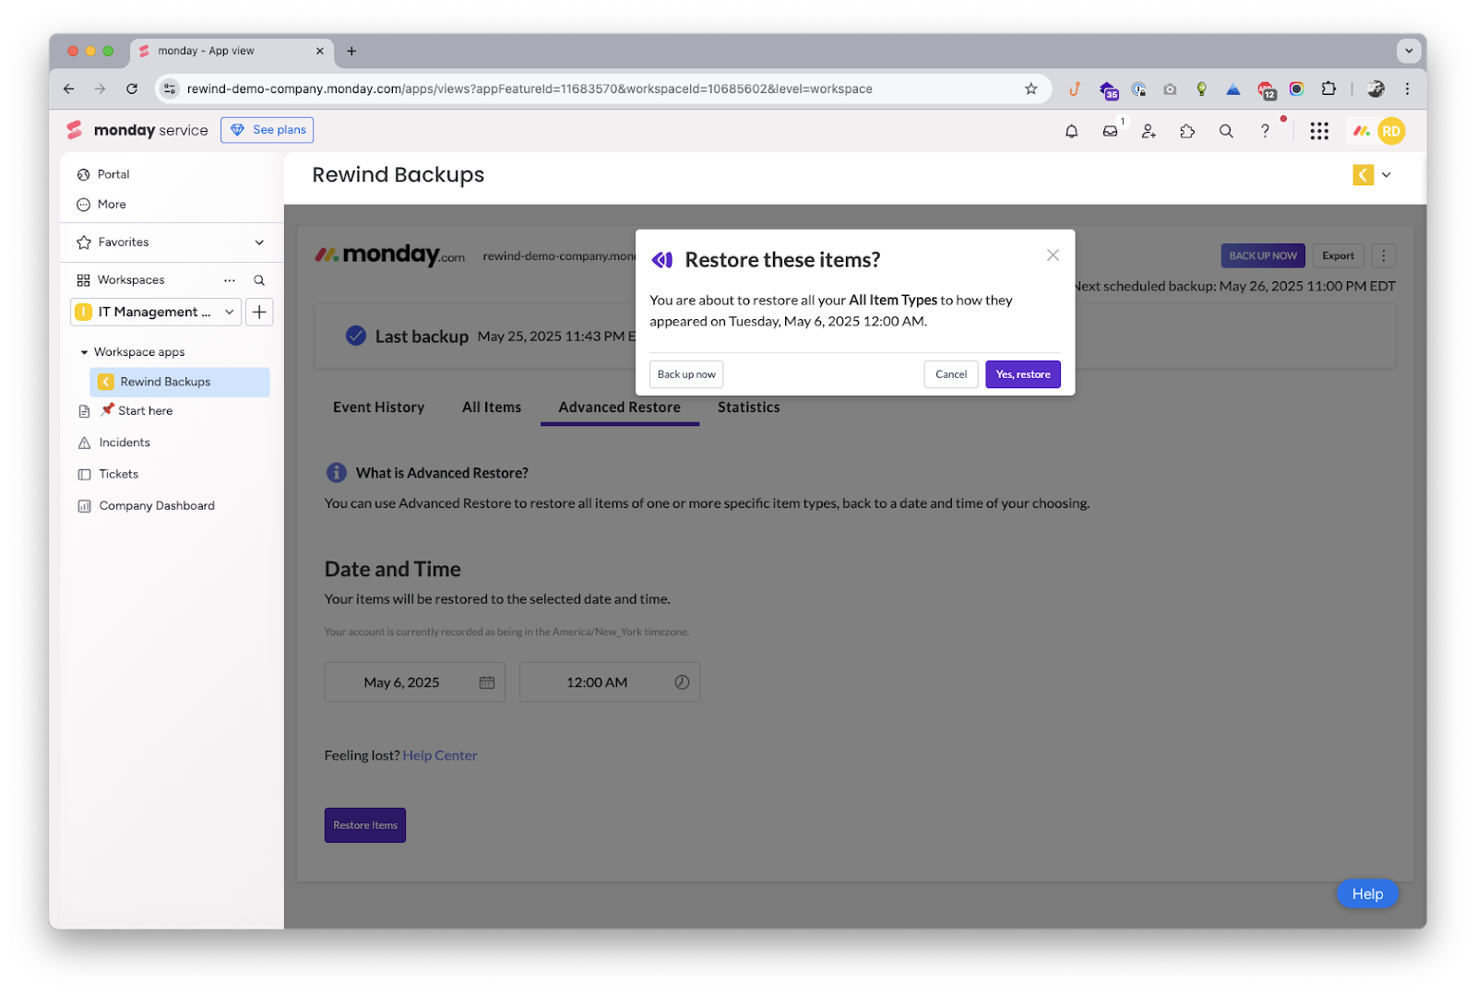This screenshot has width=1476, height=994.
Task: Confirm with Yes, restore button
Action: (x=1022, y=374)
